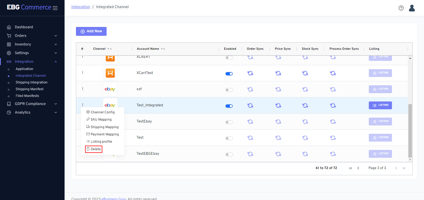Click Process Order Sync icon for Test_Integrated
The image size is (424, 200).
click(x=333, y=106)
